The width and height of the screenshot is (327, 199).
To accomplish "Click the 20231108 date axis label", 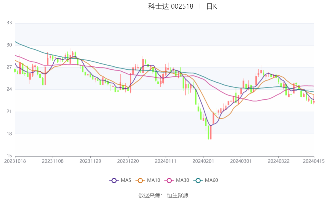I will [x=53, y=161].
